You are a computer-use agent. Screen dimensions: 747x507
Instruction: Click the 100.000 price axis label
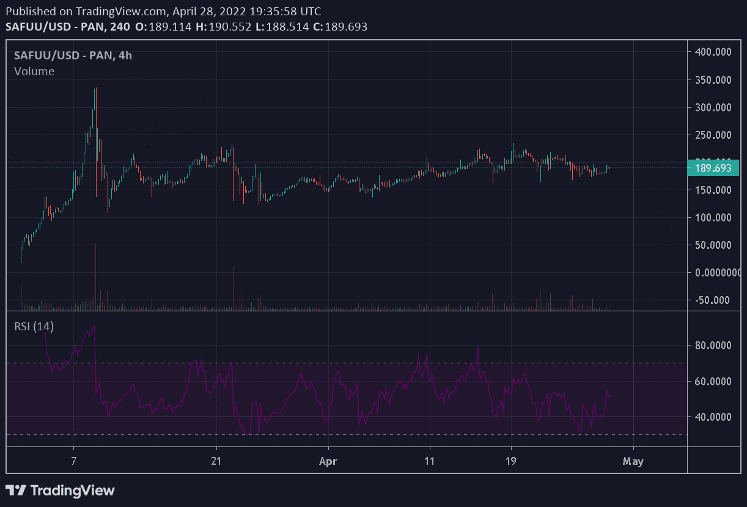point(713,217)
